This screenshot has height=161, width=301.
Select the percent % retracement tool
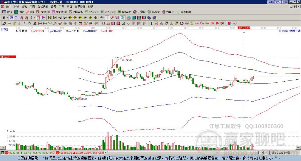(x=161, y=24)
